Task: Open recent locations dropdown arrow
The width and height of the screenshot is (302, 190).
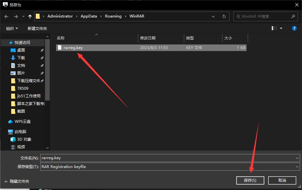Action: (x=23, y=17)
